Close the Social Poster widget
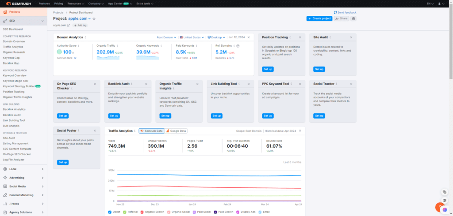Image resolution: width=453 pixels, height=216 pixels. pos(95,131)
